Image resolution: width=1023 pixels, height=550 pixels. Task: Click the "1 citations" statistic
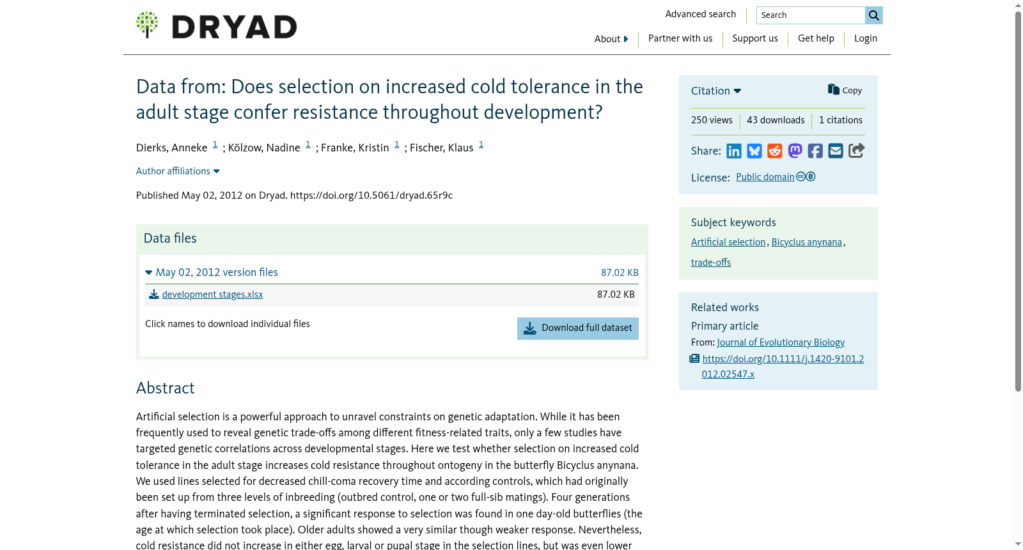841,120
